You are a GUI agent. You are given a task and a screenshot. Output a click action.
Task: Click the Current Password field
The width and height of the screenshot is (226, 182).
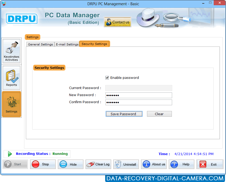pyautogui.click(x=139, y=88)
